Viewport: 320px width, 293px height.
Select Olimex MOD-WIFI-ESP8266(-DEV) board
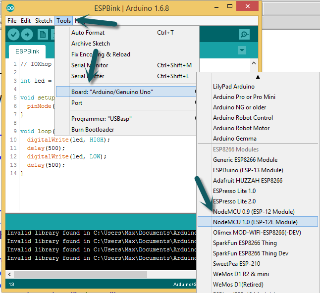(x=258, y=233)
